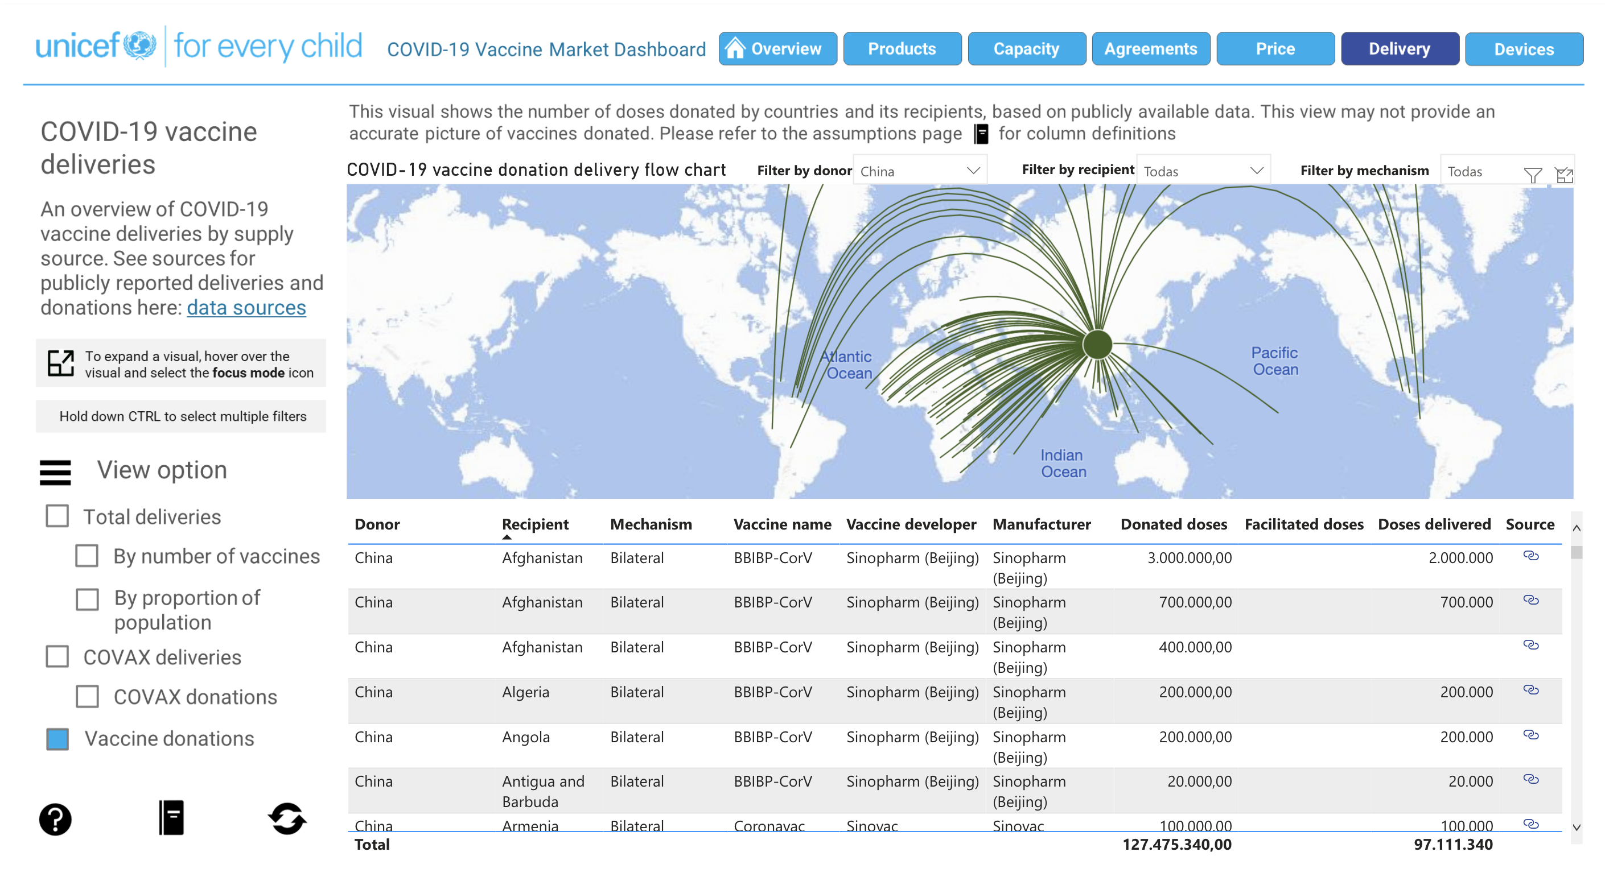Click the focus mode expand icon in sidebar
The height and width of the screenshot is (885, 1605).
coord(61,363)
